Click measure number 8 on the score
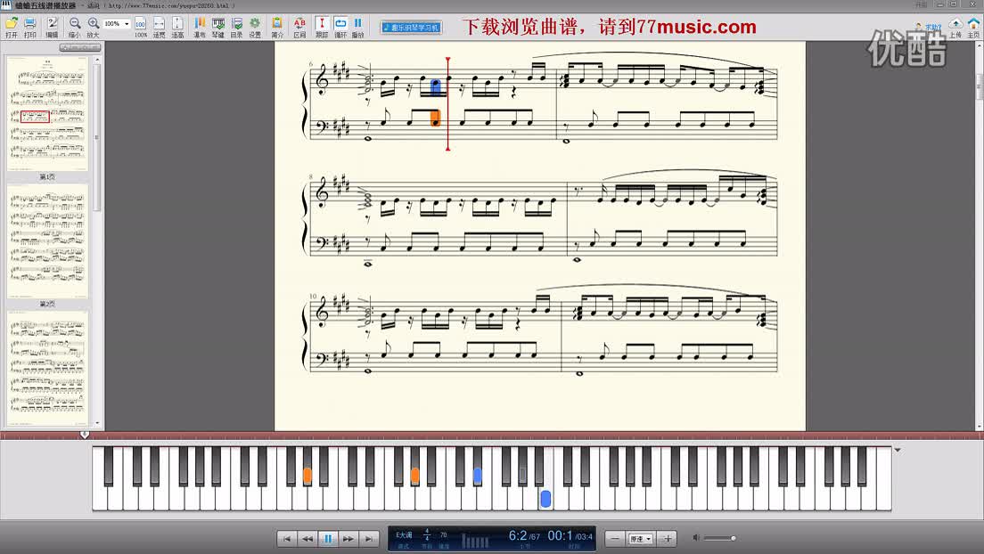The width and height of the screenshot is (984, 554). tap(311, 177)
